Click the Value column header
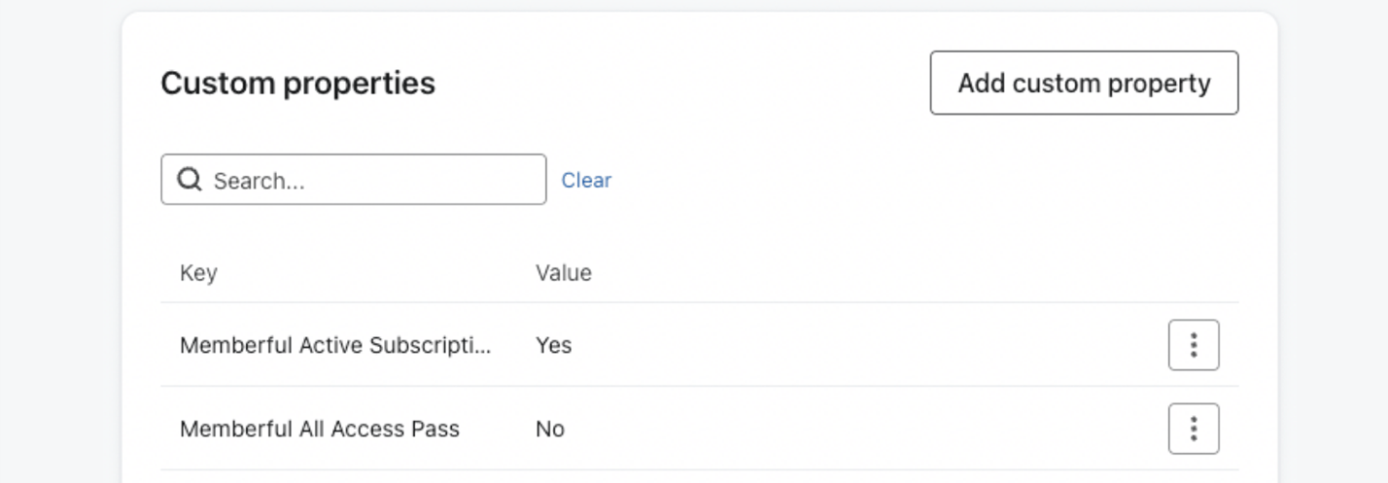Viewport: 1388px width, 483px height. [x=563, y=273]
